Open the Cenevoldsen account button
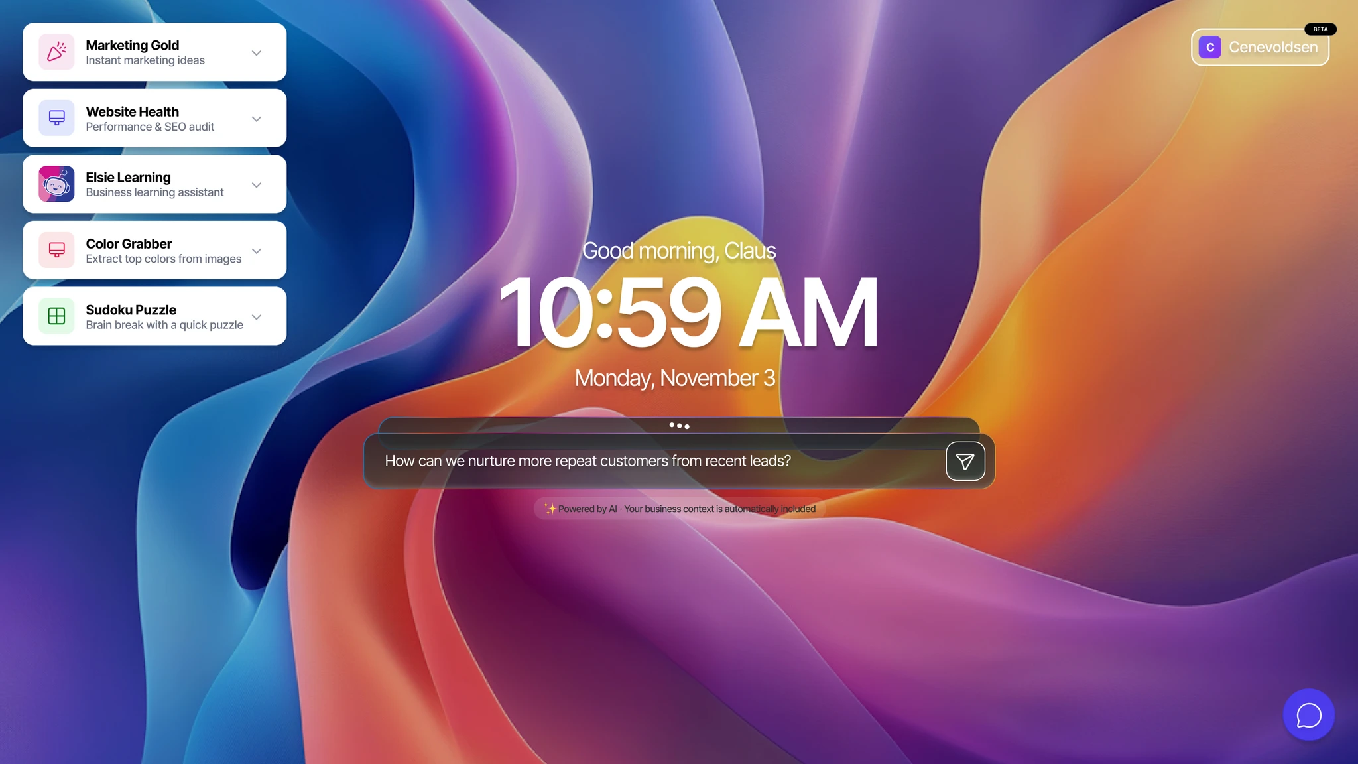1358x764 pixels. (x=1260, y=46)
